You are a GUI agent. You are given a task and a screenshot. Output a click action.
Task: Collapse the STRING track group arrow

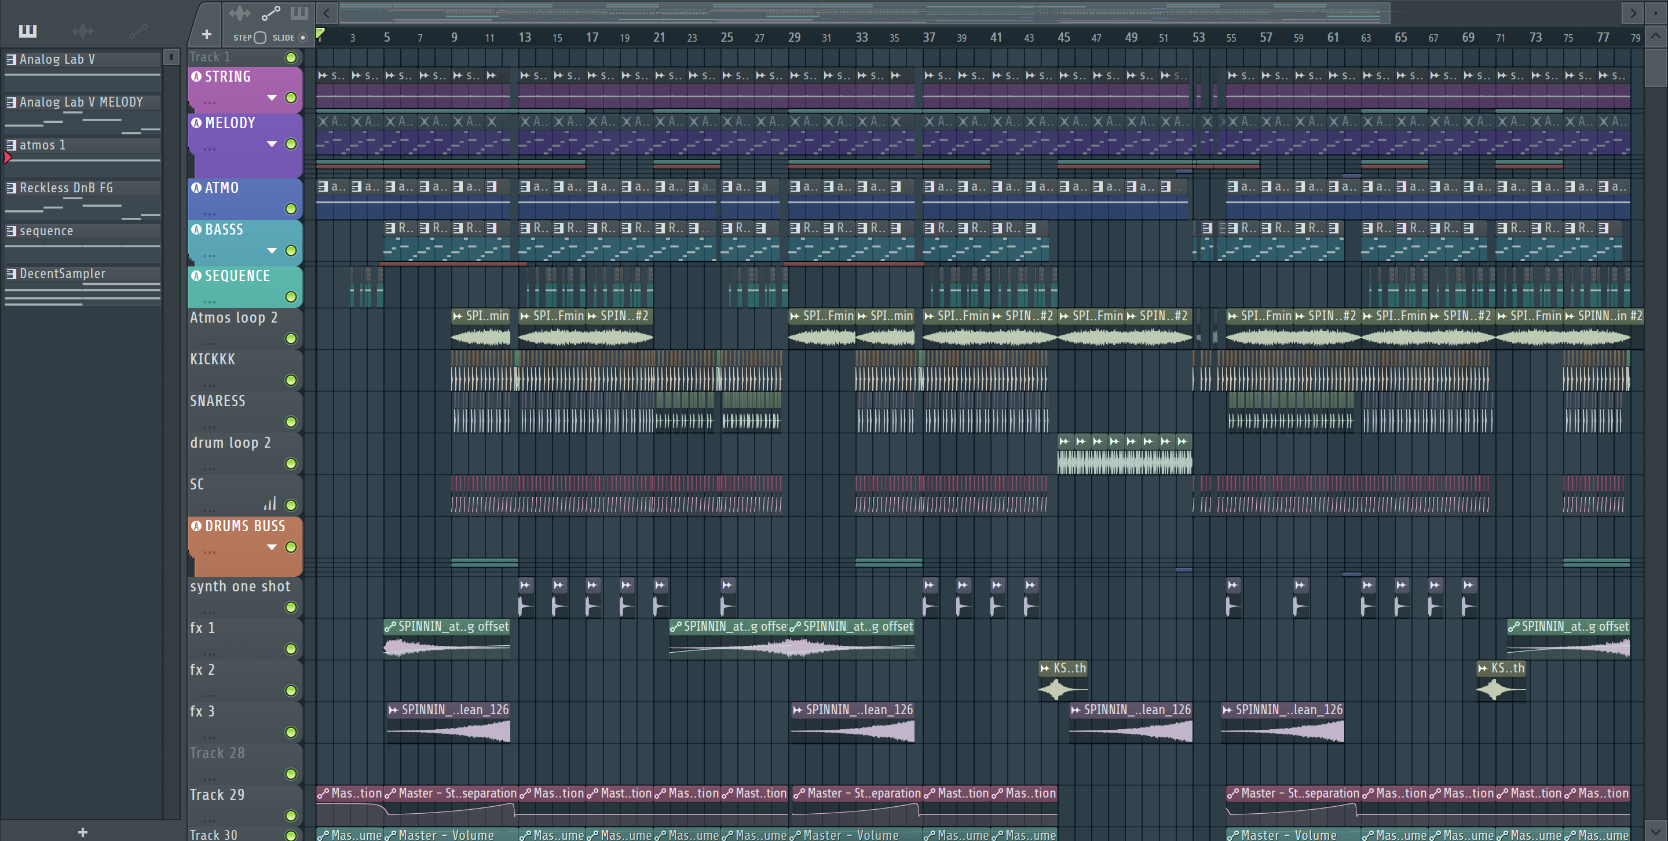[x=272, y=98]
